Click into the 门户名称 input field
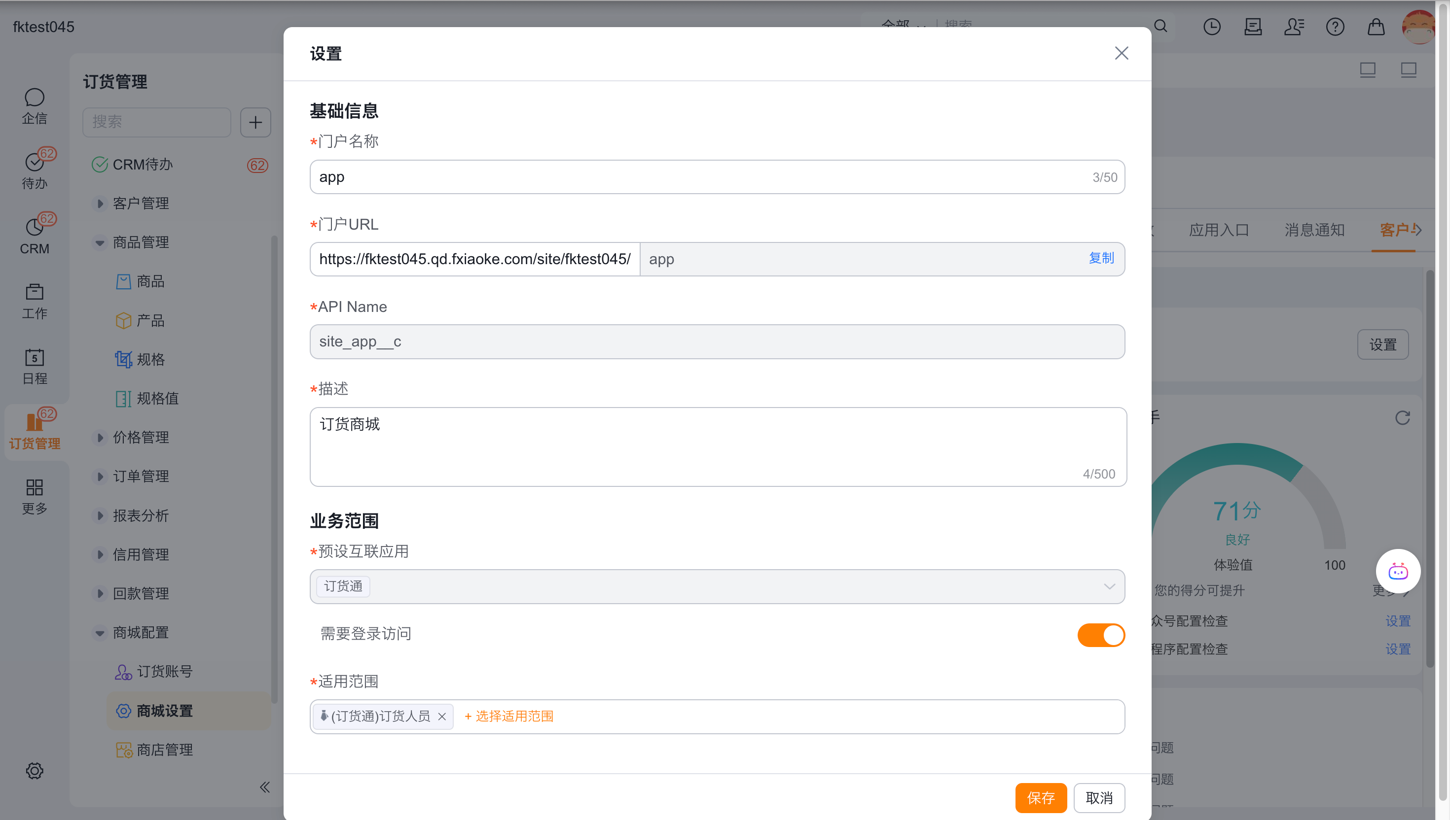This screenshot has height=820, width=1450. point(699,177)
